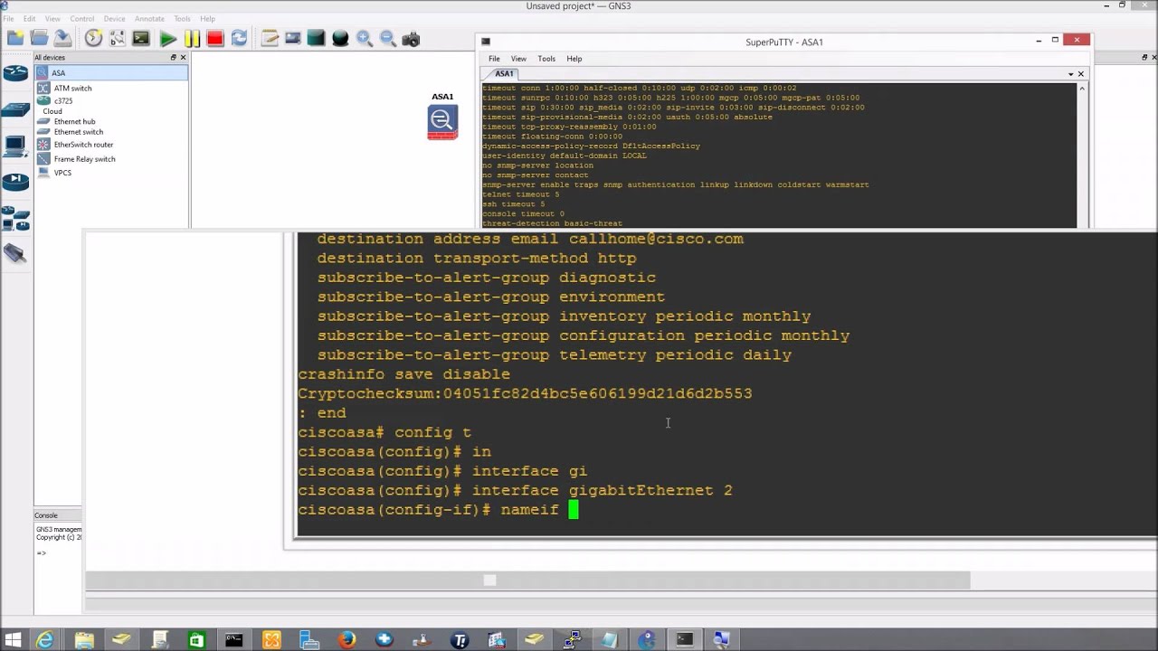Browse security devices icon in device dock
Viewport: 1158px width, 651px height.
coord(15,181)
